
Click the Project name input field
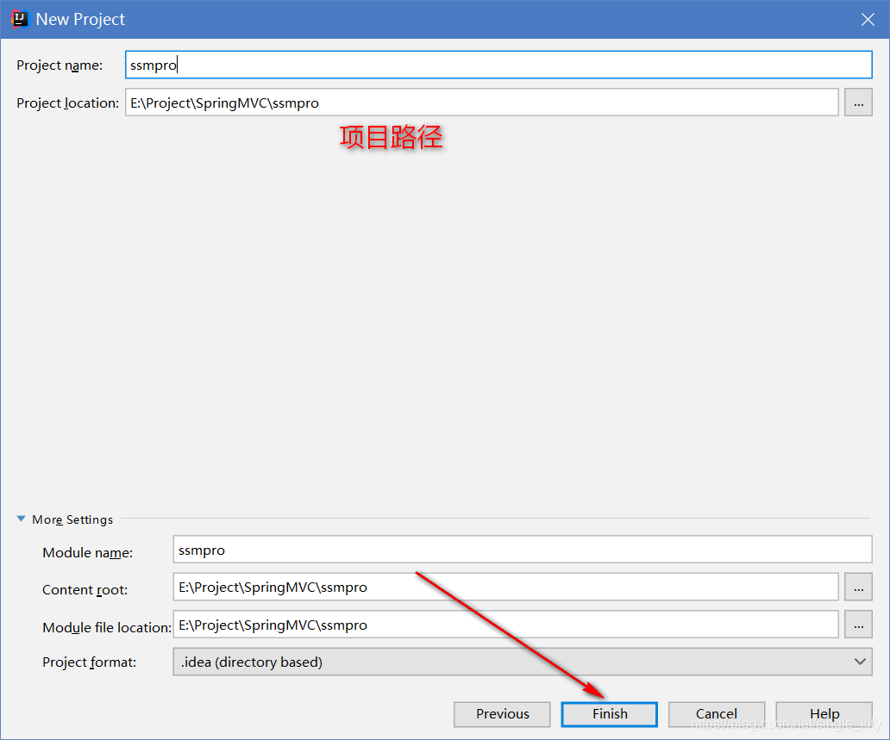pyautogui.click(x=498, y=65)
